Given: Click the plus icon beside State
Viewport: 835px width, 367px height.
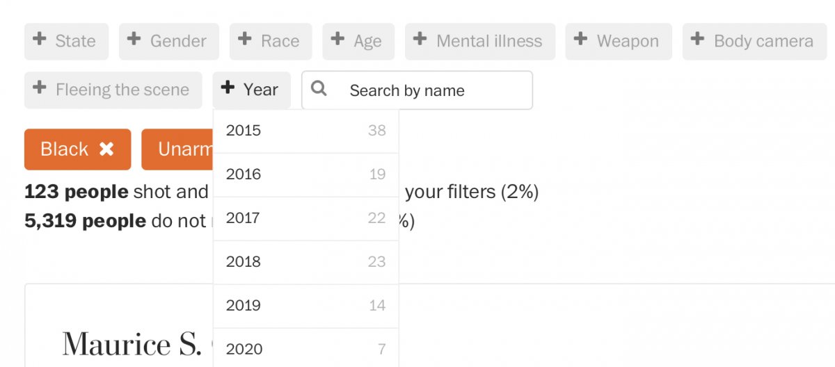Looking at the screenshot, I should click(x=40, y=40).
